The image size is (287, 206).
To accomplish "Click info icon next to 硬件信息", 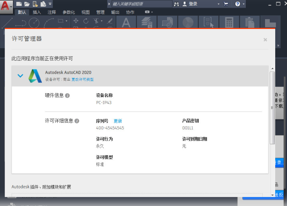I will [x=67, y=96].
